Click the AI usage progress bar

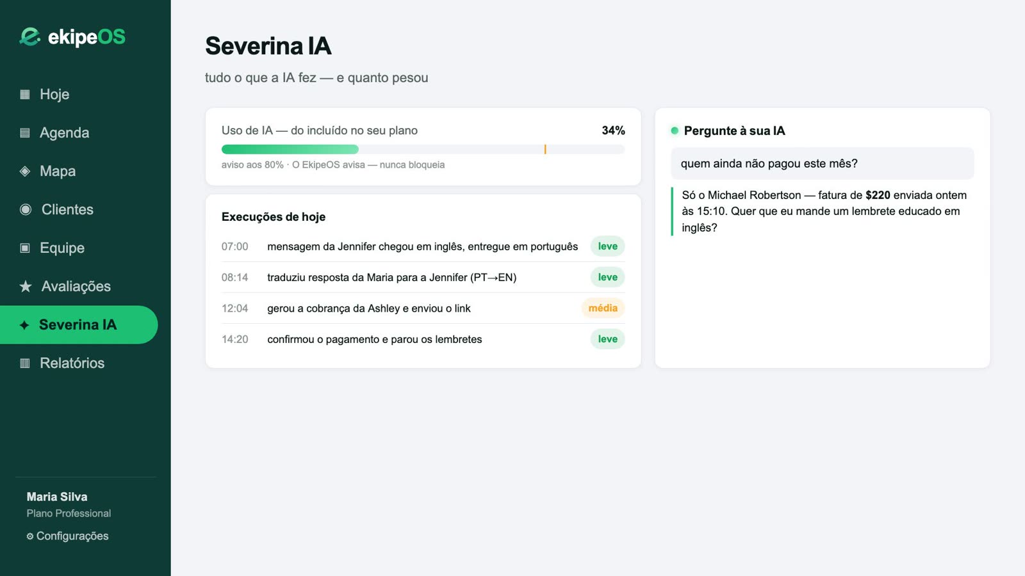coord(423,149)
